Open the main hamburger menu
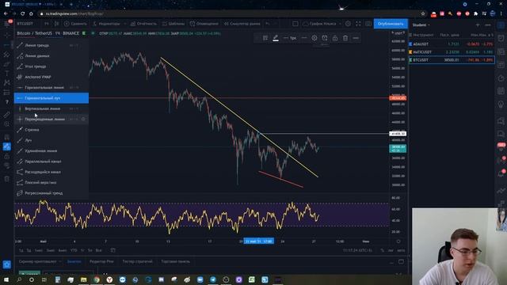 [7, 24]
